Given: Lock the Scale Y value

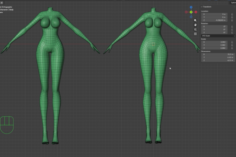Looking at the screenshot, I should tap(232, 45).
